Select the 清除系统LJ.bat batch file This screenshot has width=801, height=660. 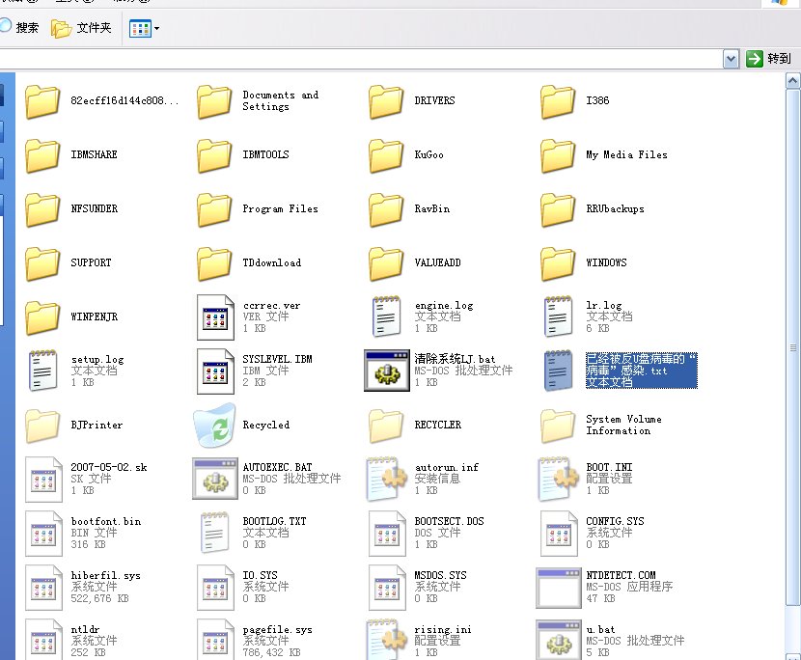point(387,371)
